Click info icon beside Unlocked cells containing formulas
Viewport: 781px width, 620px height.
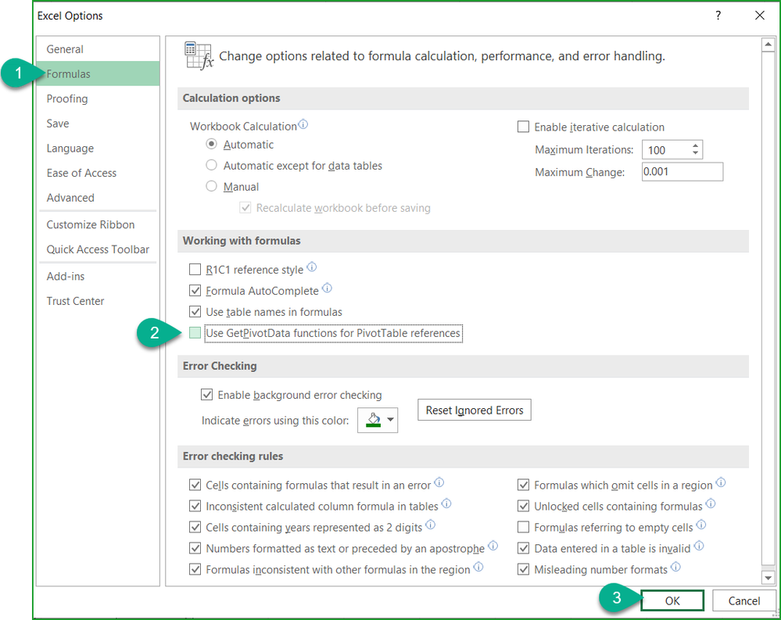point(710,504)
